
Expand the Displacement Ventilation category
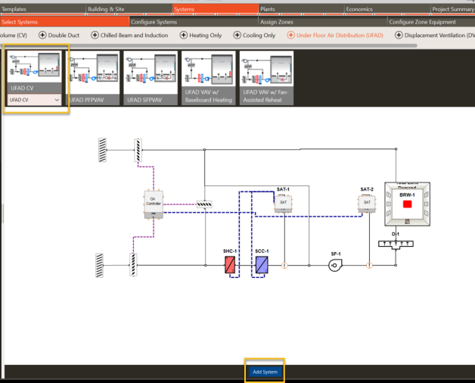[x=435, y=35]
